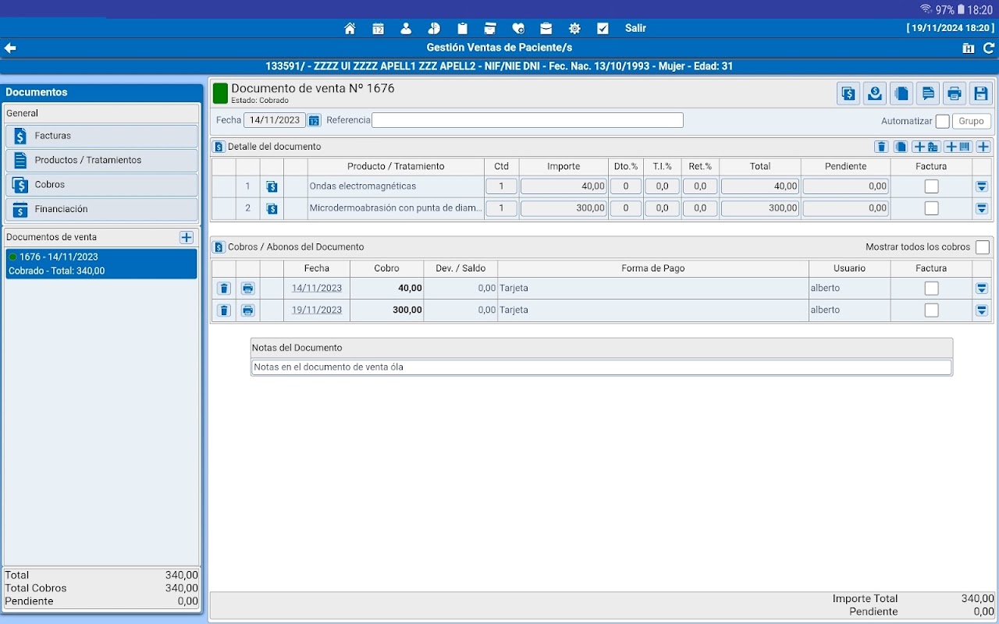Image resolution: width=999 pixels, height=624 pixels.
Task: Open date picker next to Fecha field
Action: 314,120
